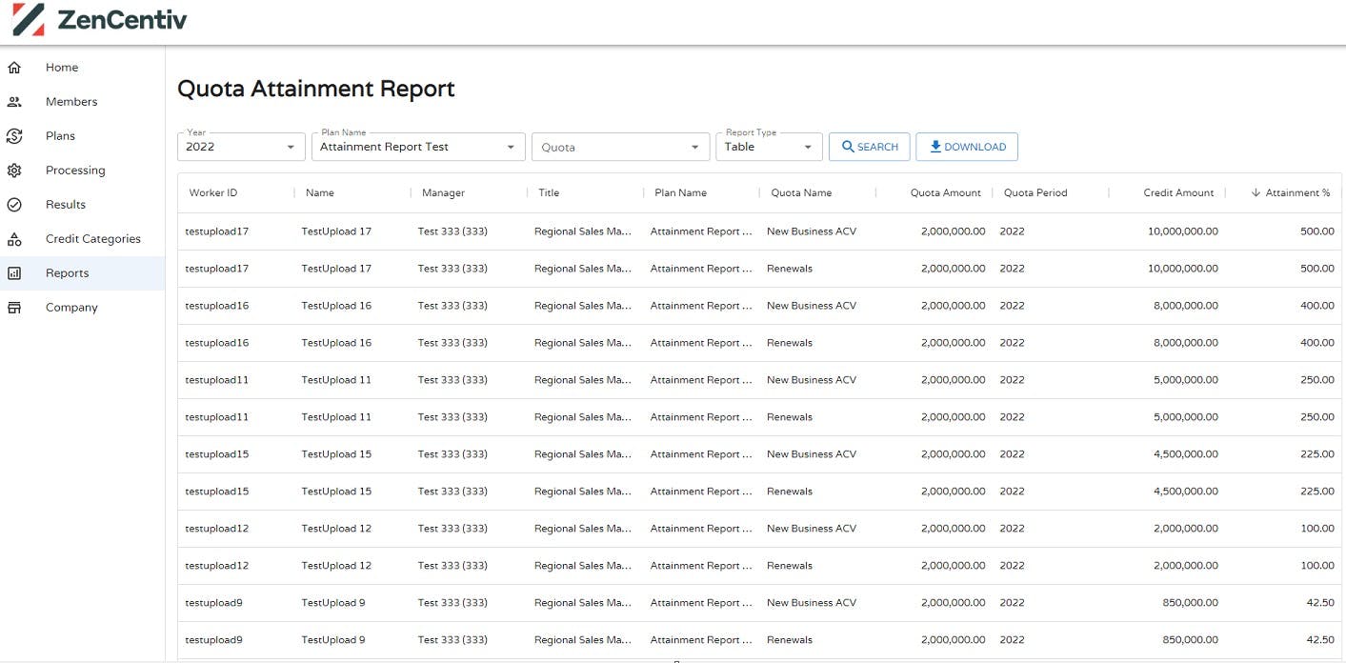
Task: Click the Processing gear icon
Action: click(x=14, y=171)
